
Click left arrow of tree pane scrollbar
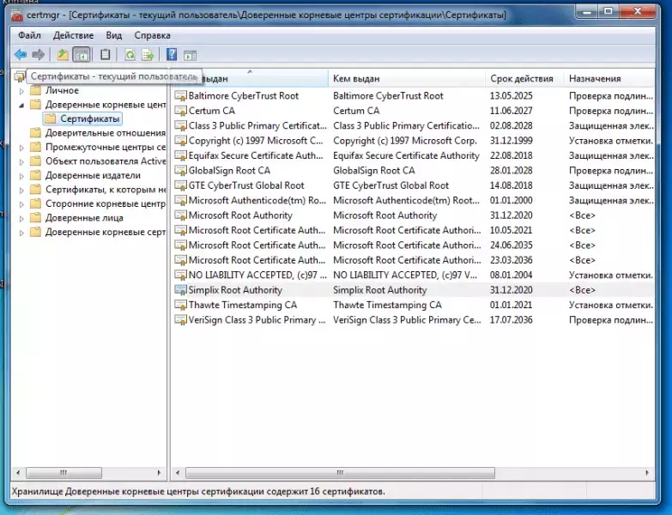18,473
